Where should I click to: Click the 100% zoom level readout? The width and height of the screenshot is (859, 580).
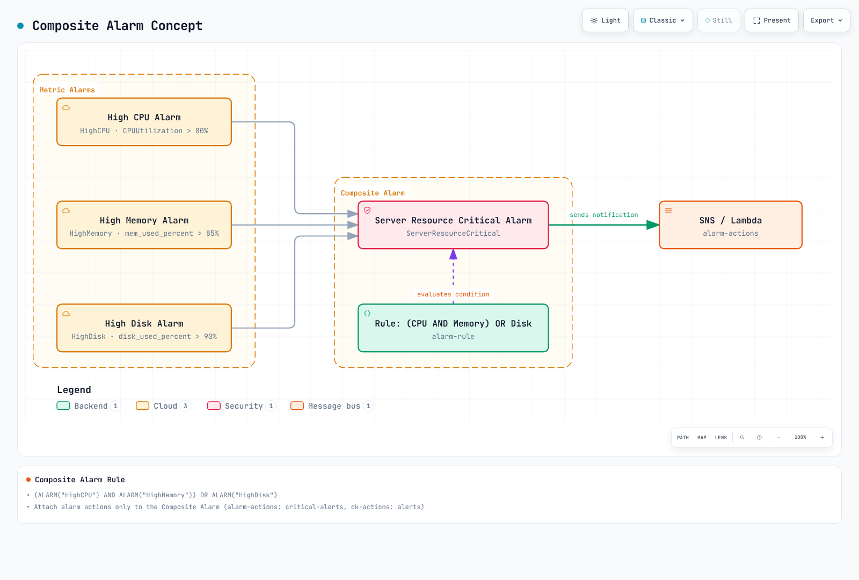coord(800,438)
